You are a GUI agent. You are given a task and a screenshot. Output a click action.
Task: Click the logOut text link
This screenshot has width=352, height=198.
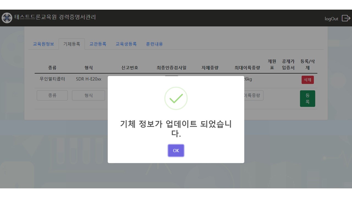point(331,19)
